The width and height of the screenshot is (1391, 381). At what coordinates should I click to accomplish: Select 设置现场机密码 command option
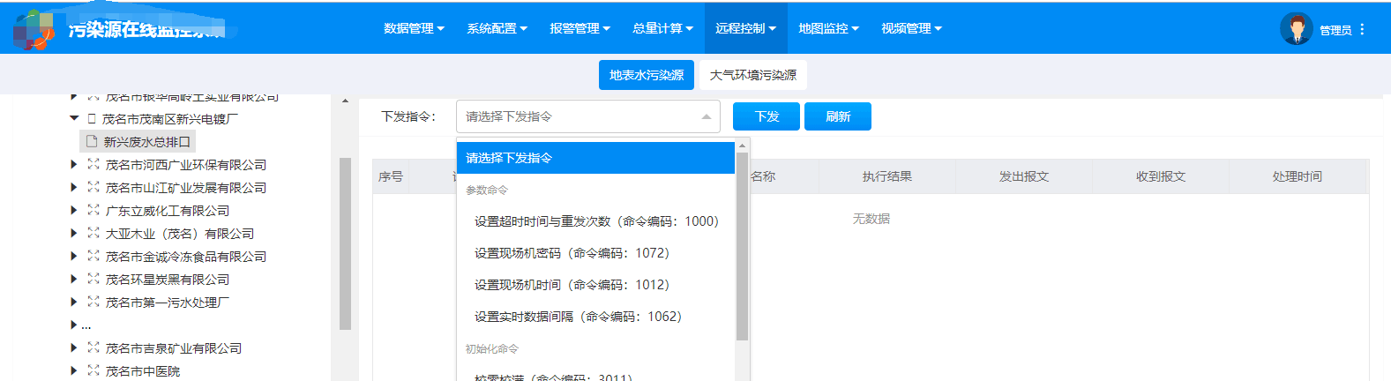(572, 253)
